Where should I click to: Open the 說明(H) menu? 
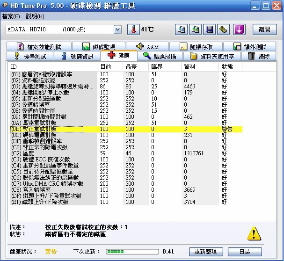tap(35, 16)
